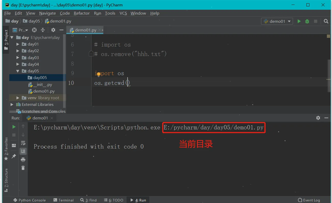Toggle the 1: Project side tab
Image resolution: width=332 pixels, height=203 pixels.
point(6,40)
